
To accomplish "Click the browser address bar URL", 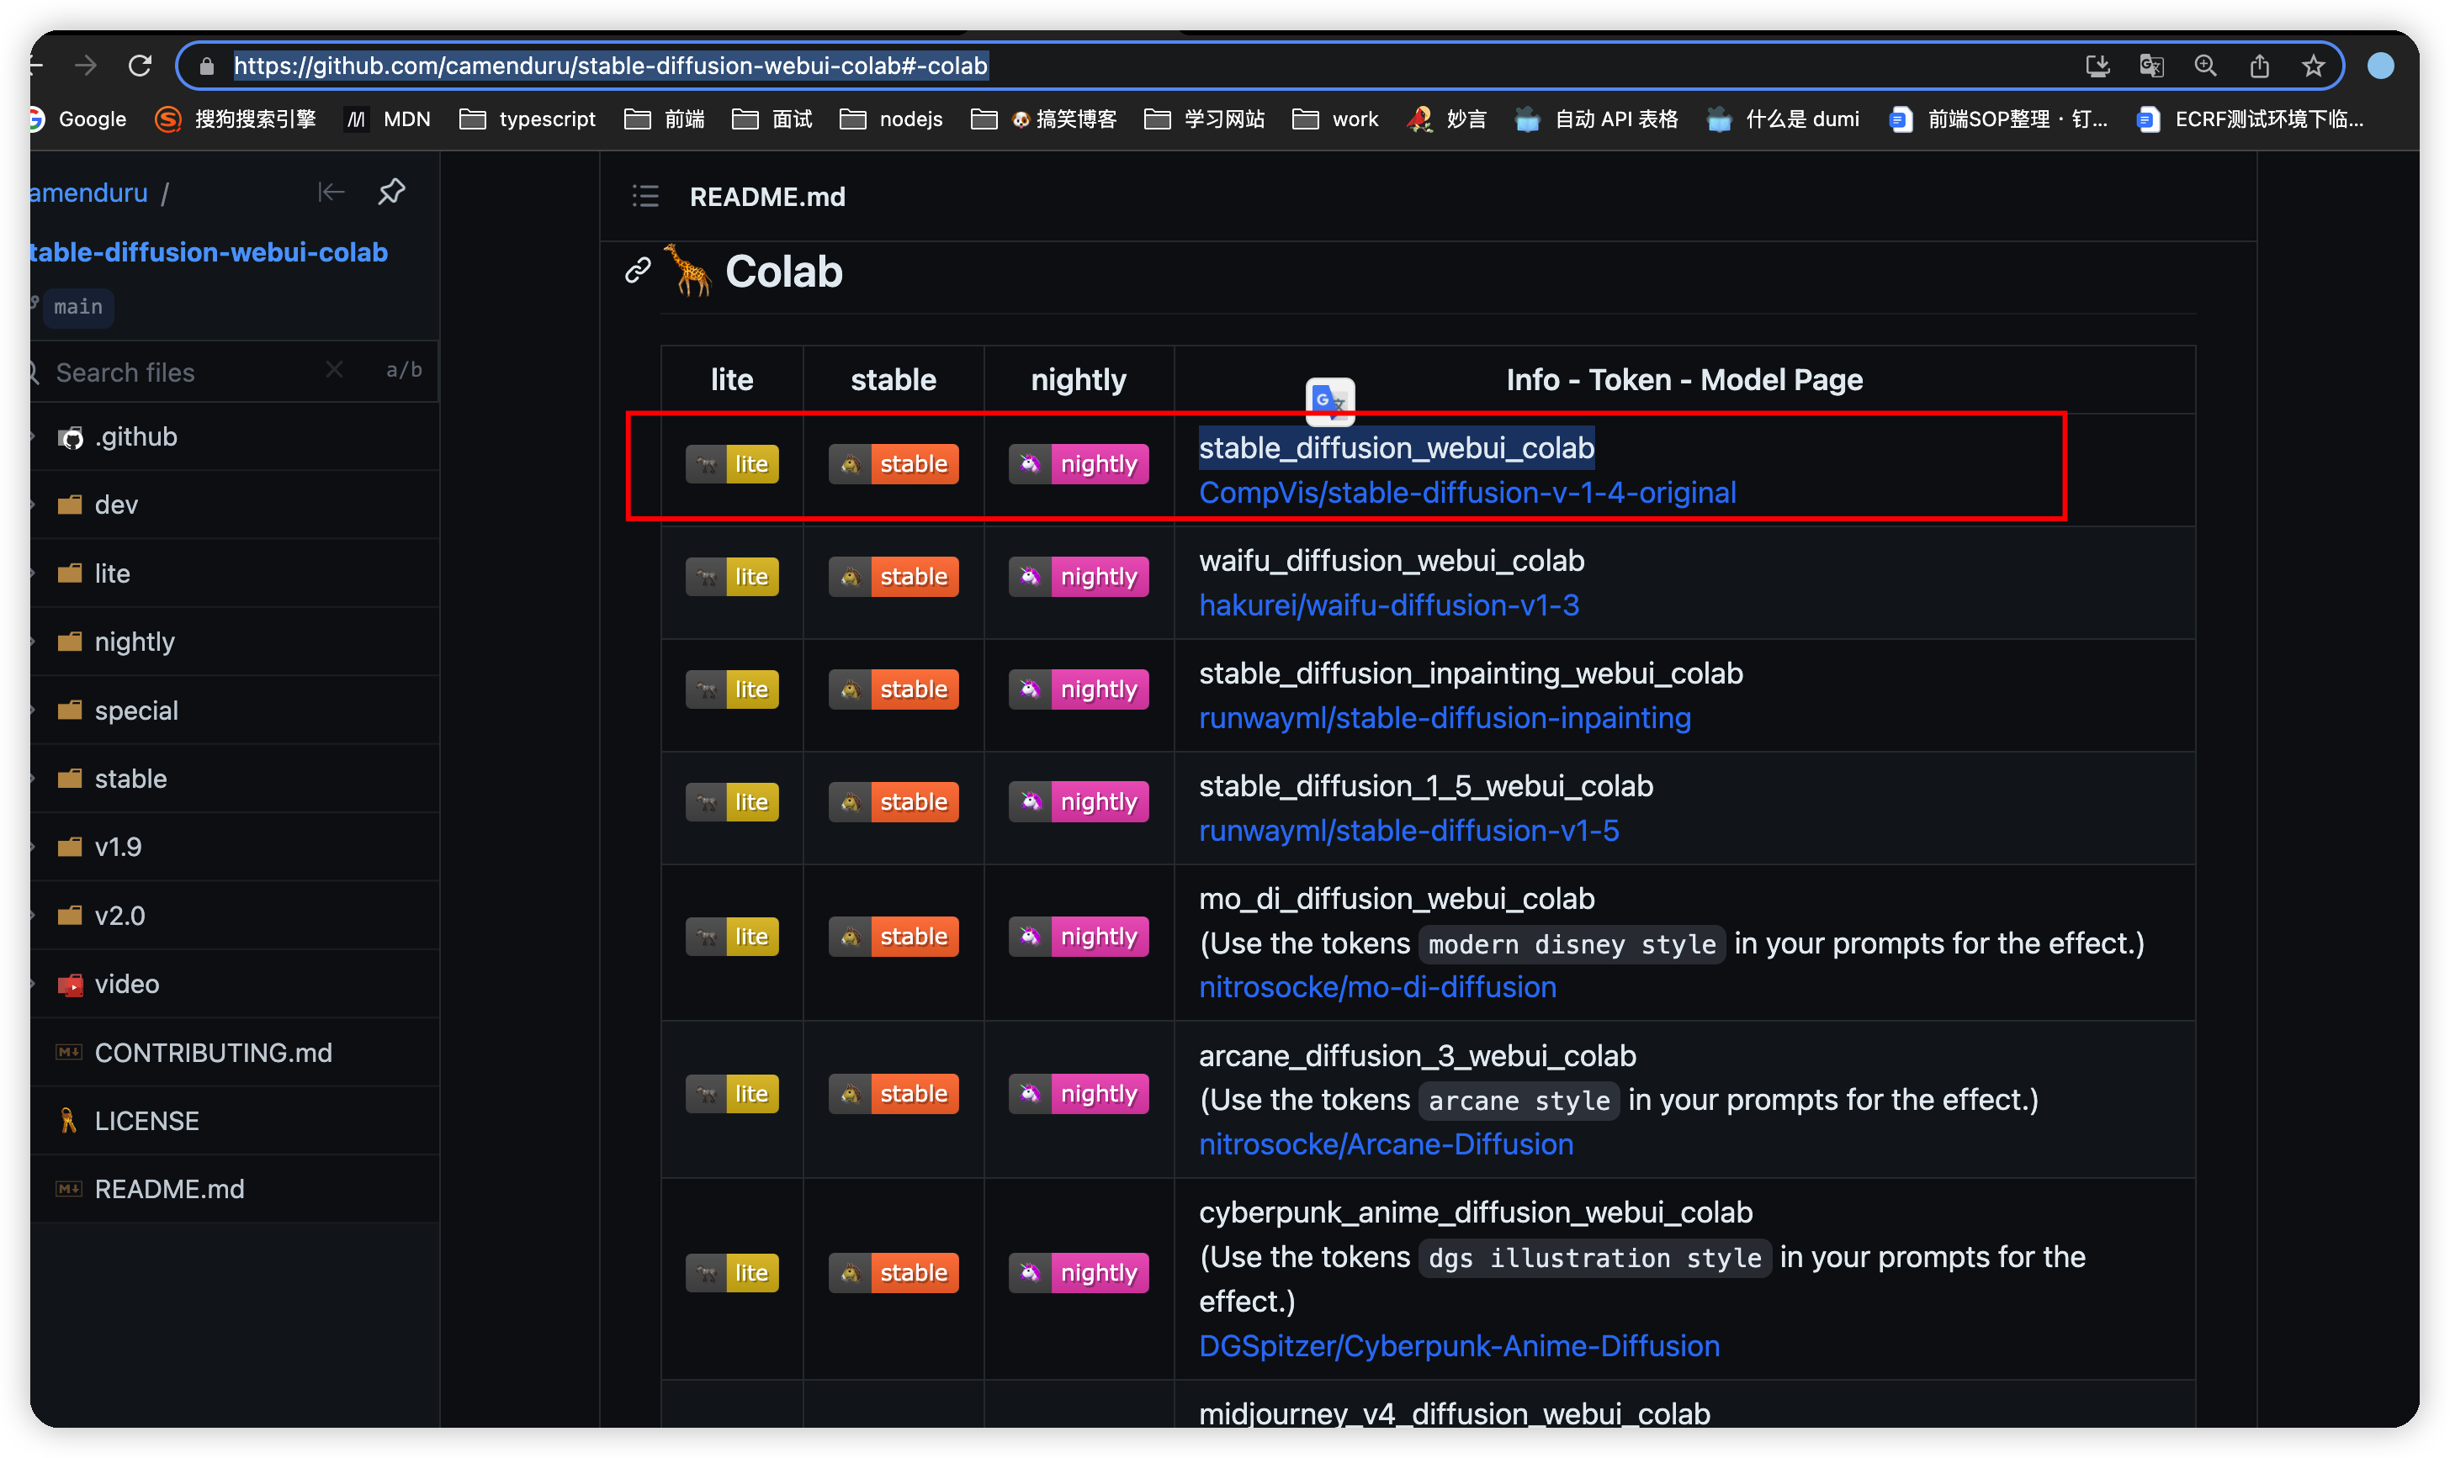I will click(610, 66).
